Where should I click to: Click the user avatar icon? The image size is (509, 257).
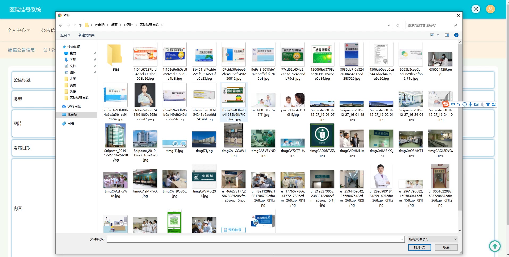pyautogui.click(x=490, y=9)
